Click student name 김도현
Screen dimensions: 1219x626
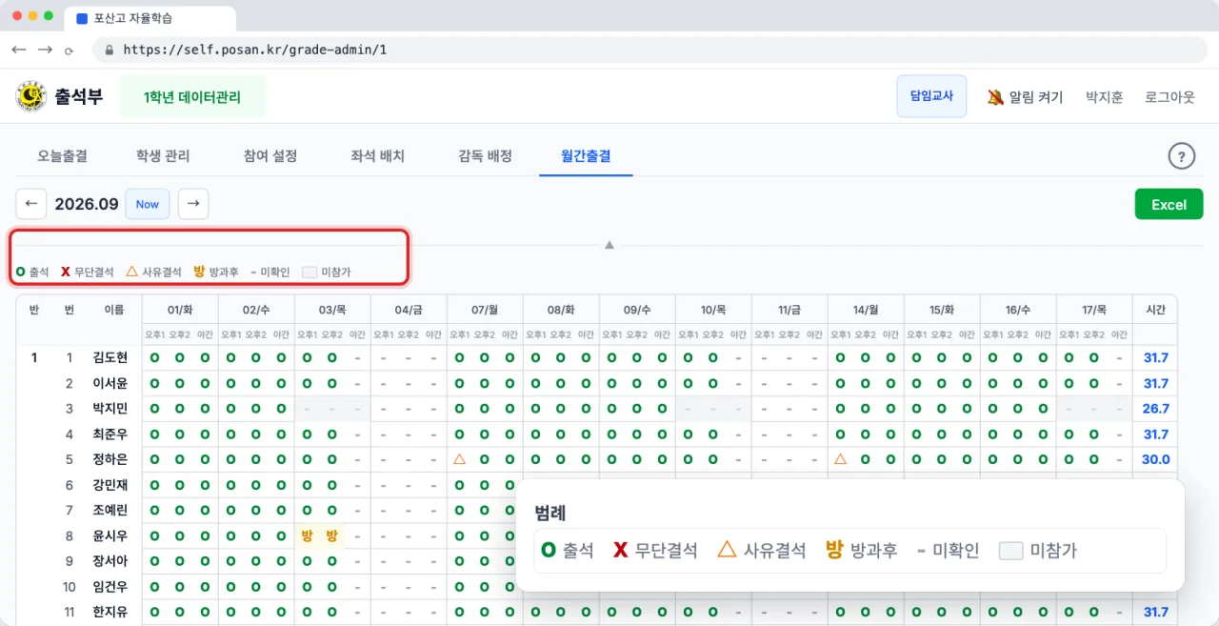coord(110,358)
